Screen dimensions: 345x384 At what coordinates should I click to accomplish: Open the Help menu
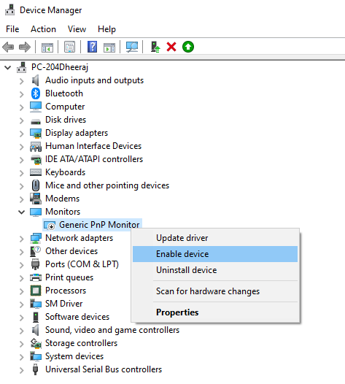(106, 29)
